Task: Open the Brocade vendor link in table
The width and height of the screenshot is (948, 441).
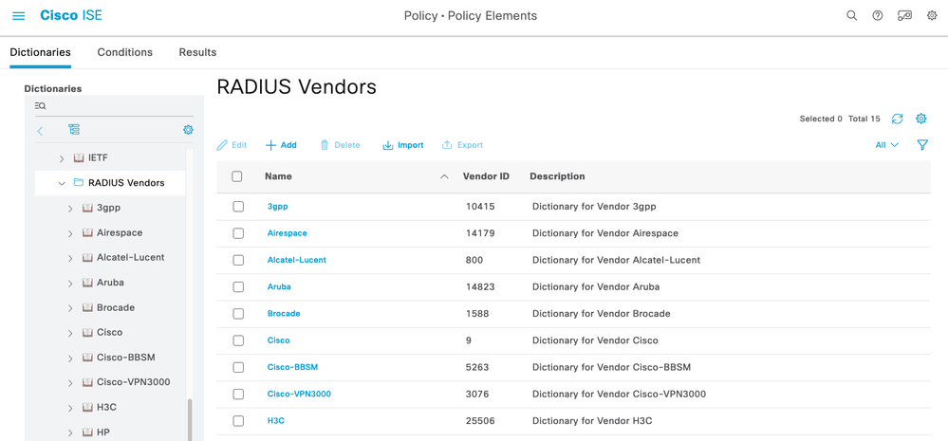Action: pyautogui.click(x=284, y=314)
